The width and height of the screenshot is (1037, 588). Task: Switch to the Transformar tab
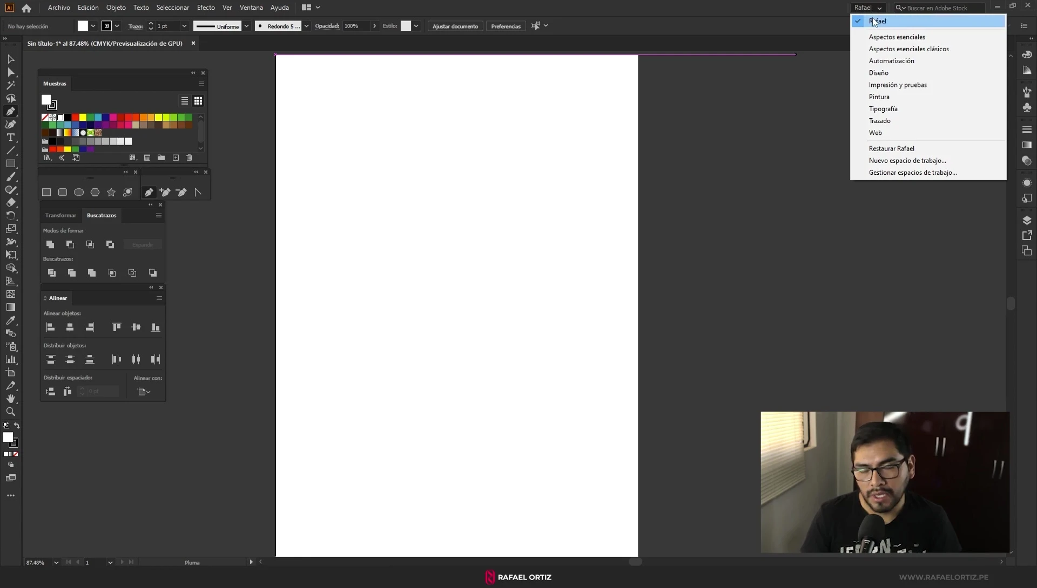[60, 215]
